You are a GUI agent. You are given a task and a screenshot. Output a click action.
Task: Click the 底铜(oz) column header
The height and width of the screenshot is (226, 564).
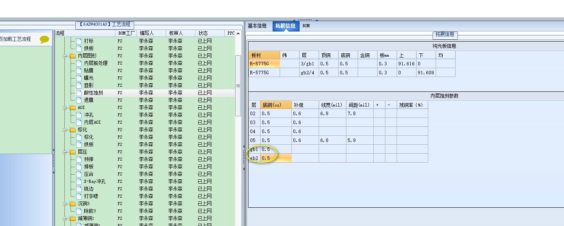click(276, 105)
